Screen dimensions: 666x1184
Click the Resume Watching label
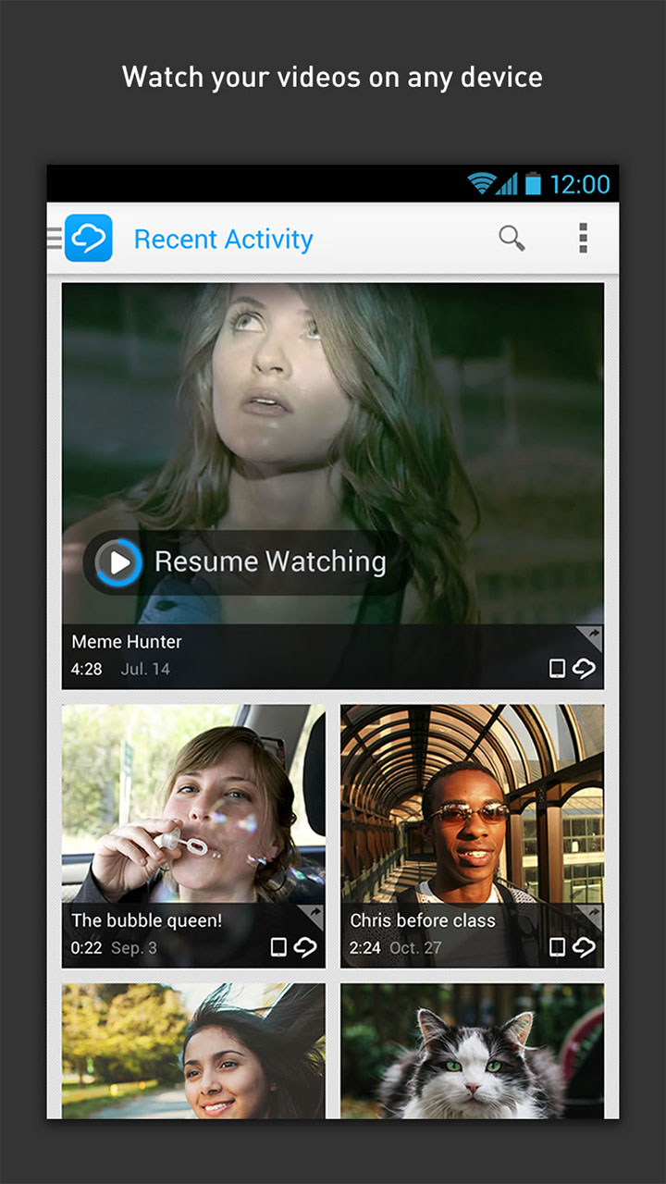[x=270, y=561]
